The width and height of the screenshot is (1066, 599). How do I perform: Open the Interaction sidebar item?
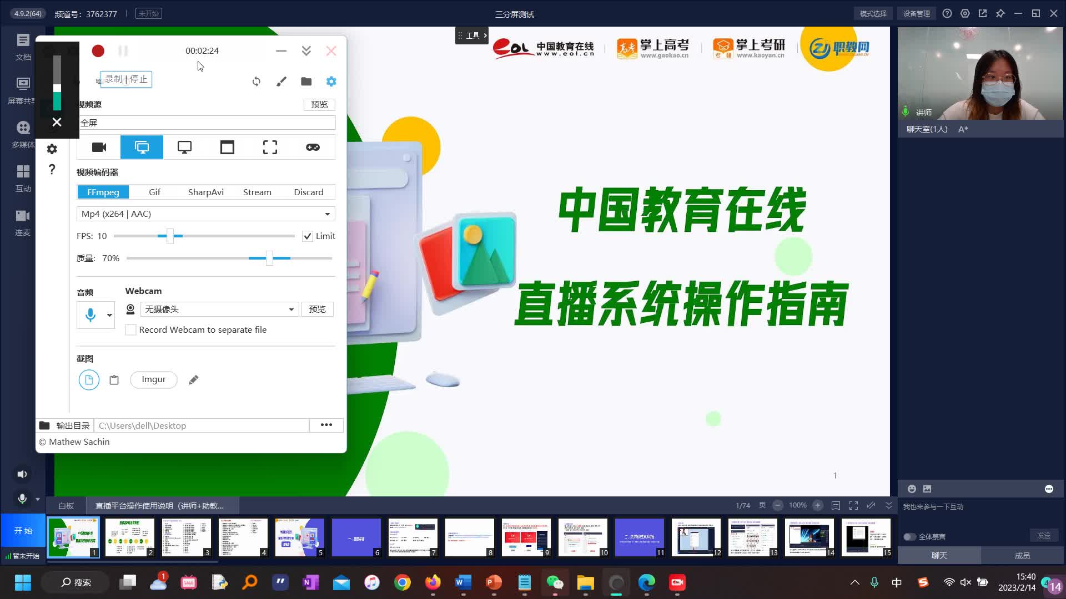click(23, 178)
